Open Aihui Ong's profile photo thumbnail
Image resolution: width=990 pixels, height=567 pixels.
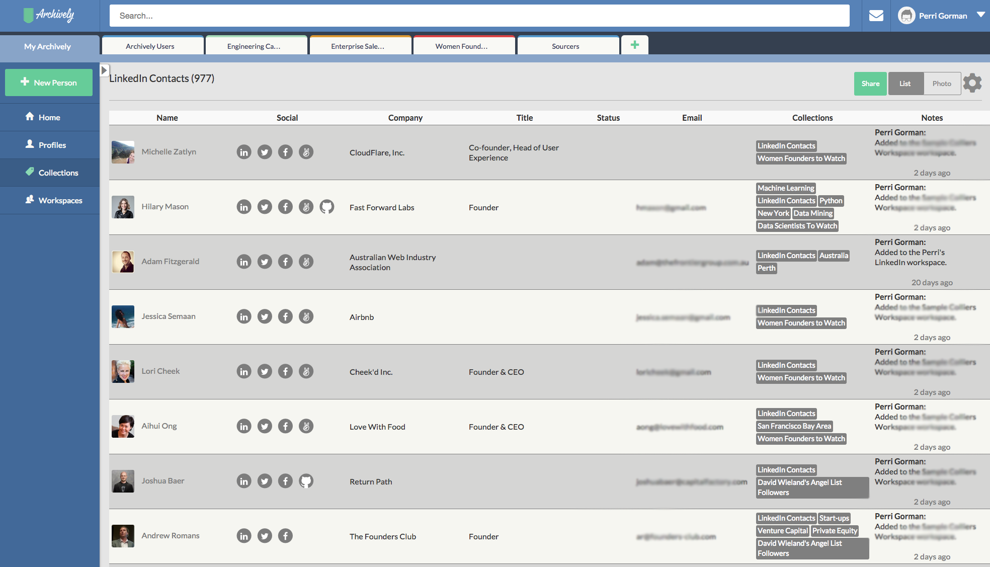coord(123,426)
